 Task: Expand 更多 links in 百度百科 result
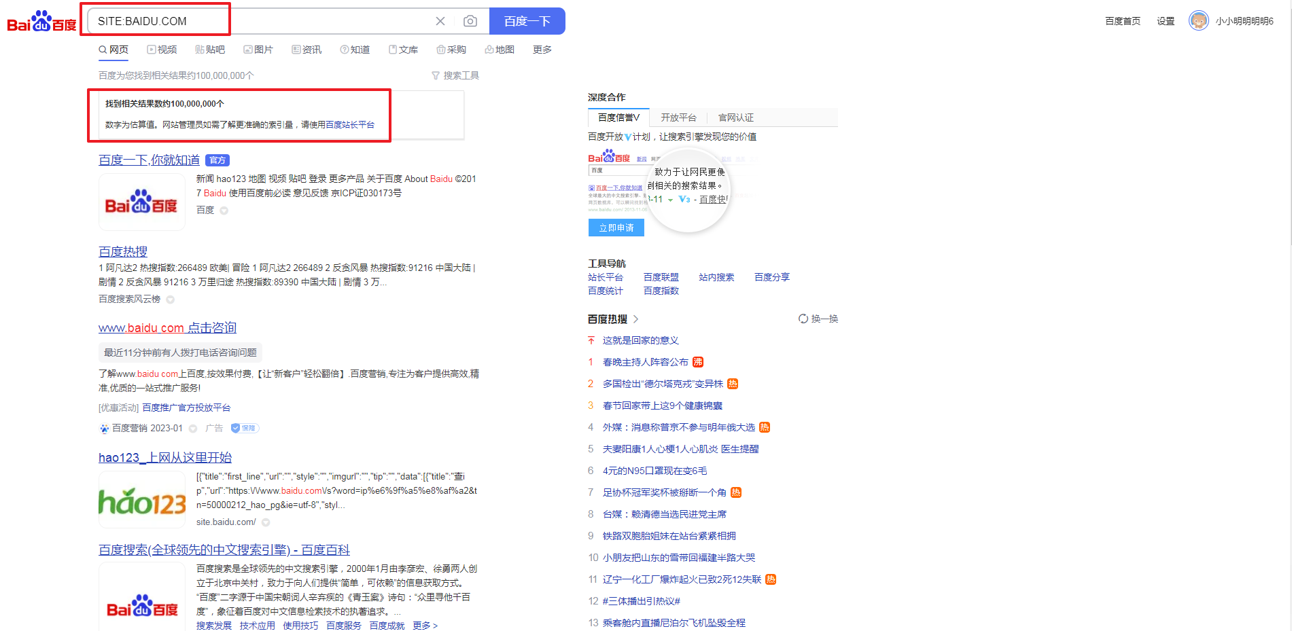425,626
